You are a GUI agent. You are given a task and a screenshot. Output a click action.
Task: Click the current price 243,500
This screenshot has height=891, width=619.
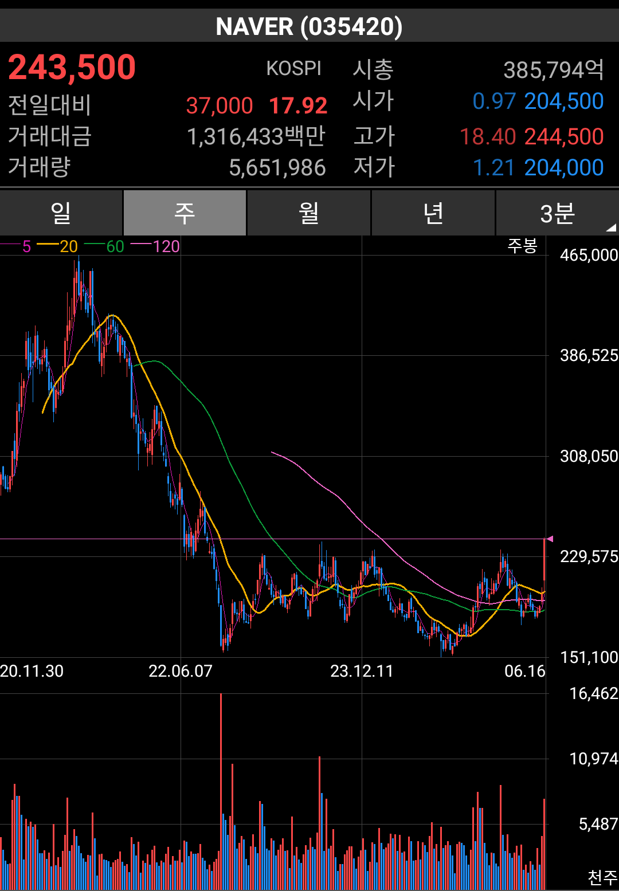(x=72, y=67)
